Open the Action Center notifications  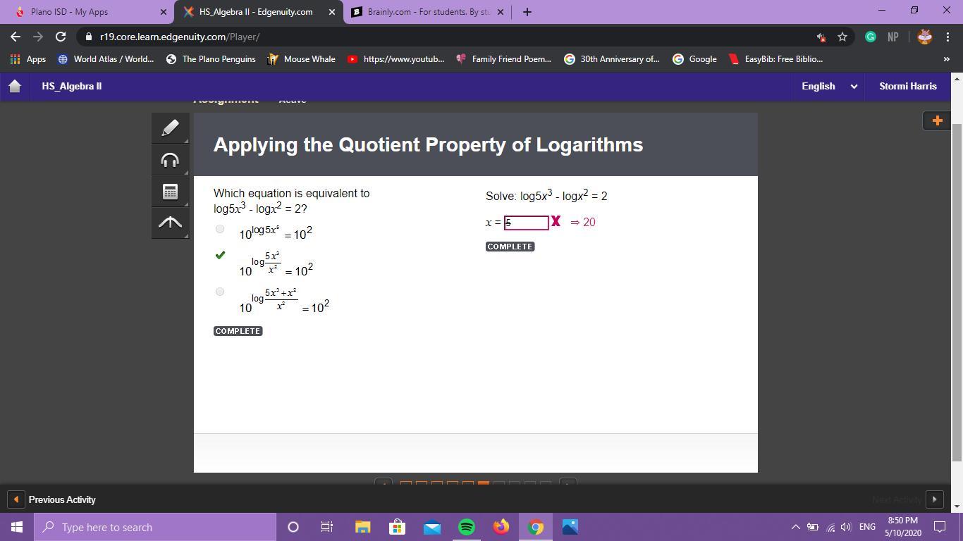point(940,527)
